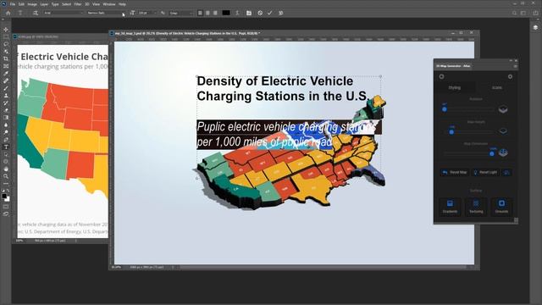Toggle text orientation in options bar
The width and height of the screenshot is (542, 305).
tap(36, 13)
